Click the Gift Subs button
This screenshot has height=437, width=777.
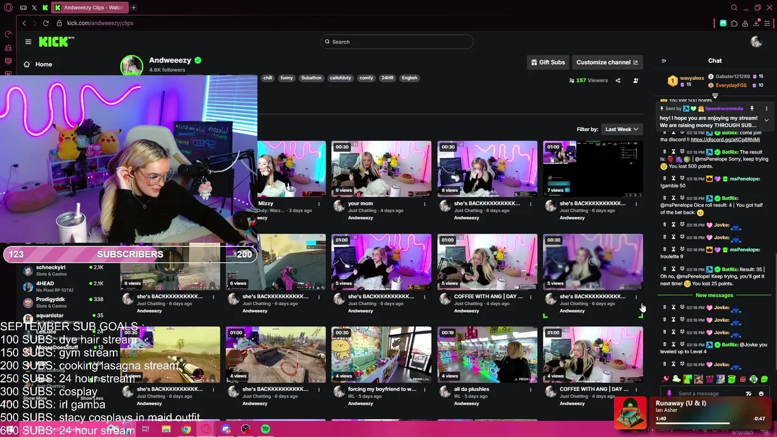point(548,62)
